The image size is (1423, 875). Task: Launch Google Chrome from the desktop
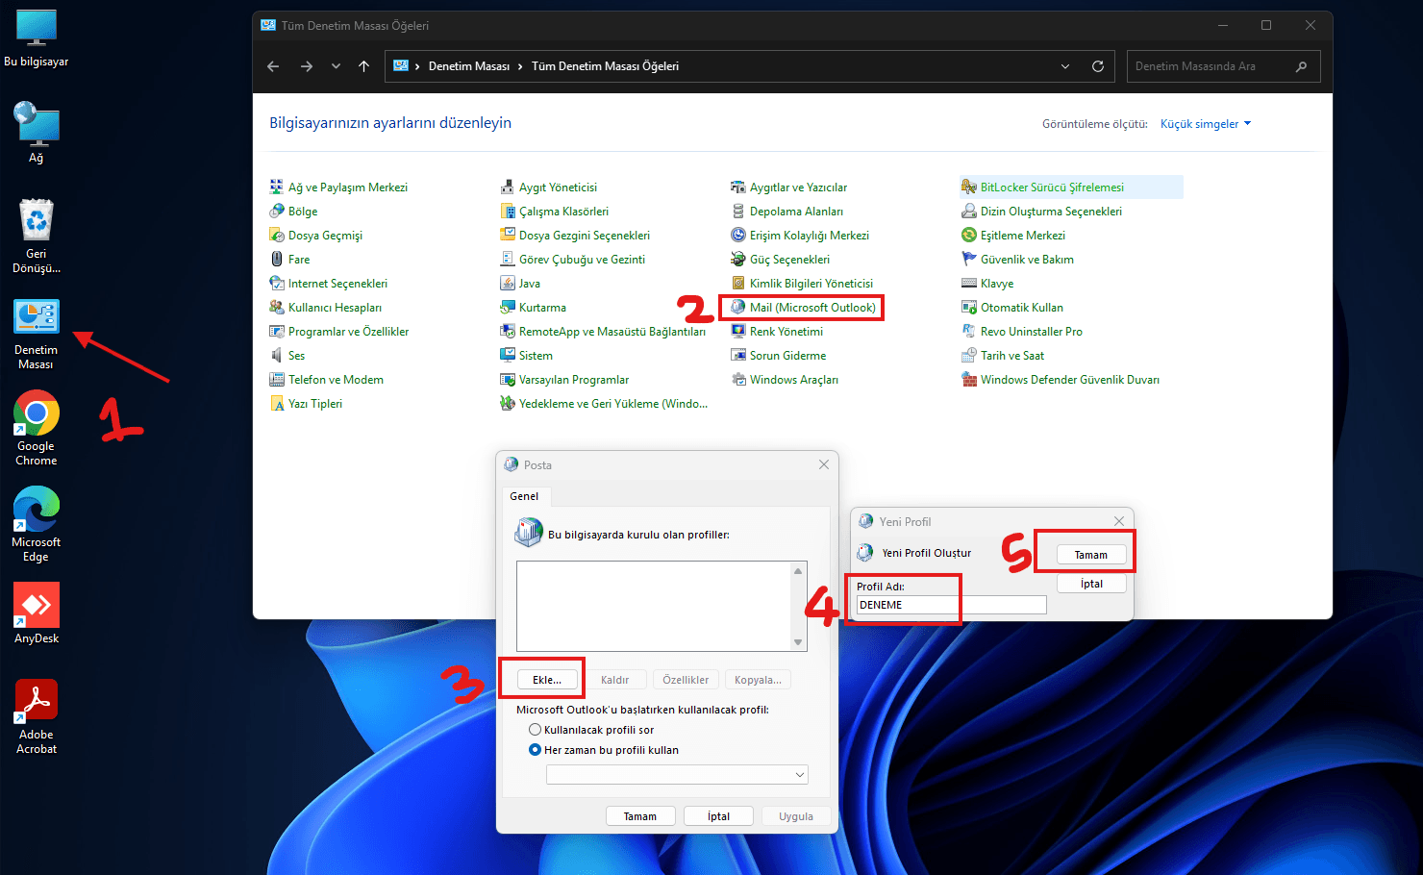point(37,428)
